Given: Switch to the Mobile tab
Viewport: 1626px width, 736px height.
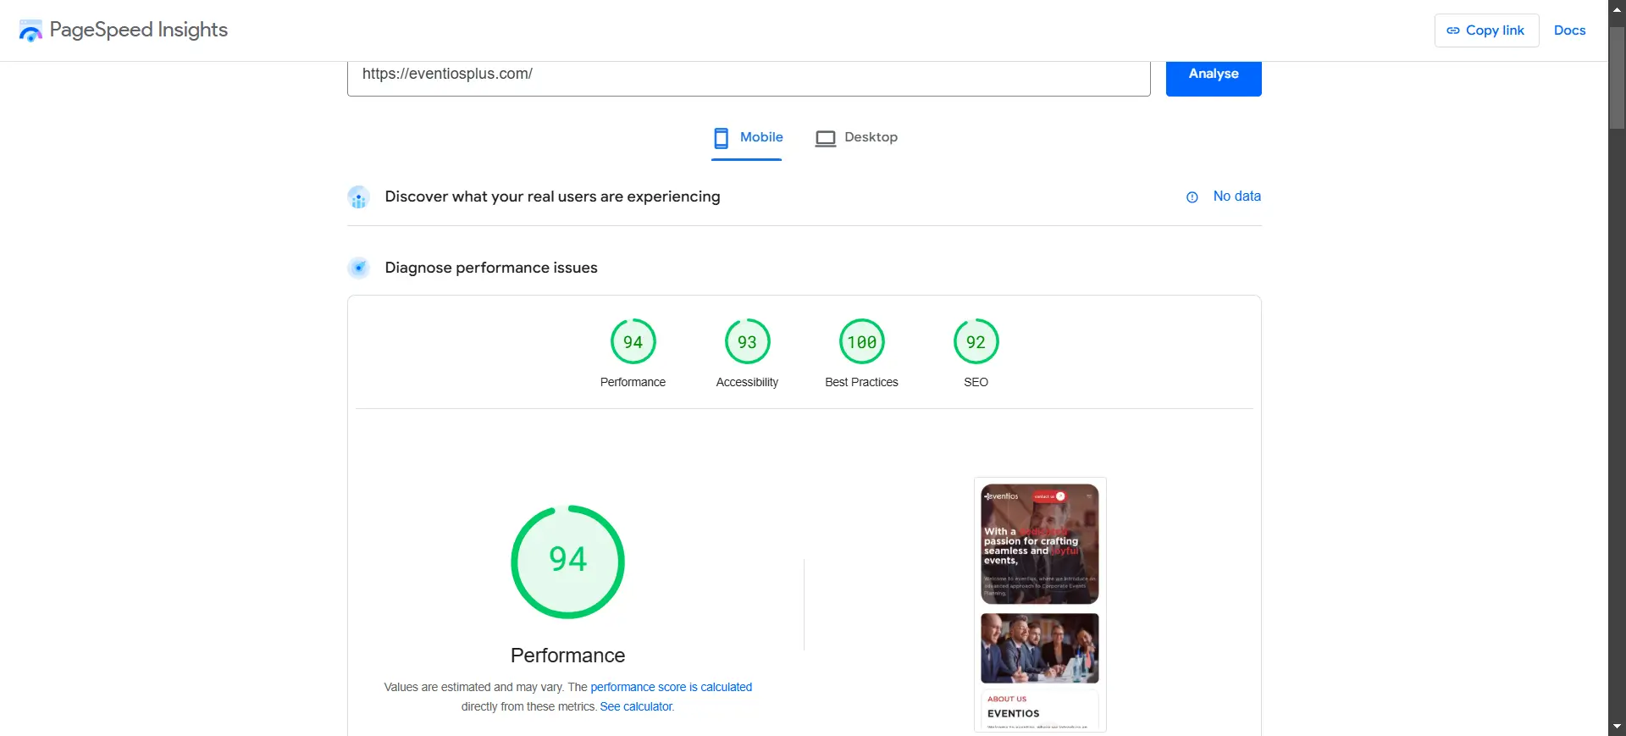Looking at the screenshot, I should pos(747,138).
